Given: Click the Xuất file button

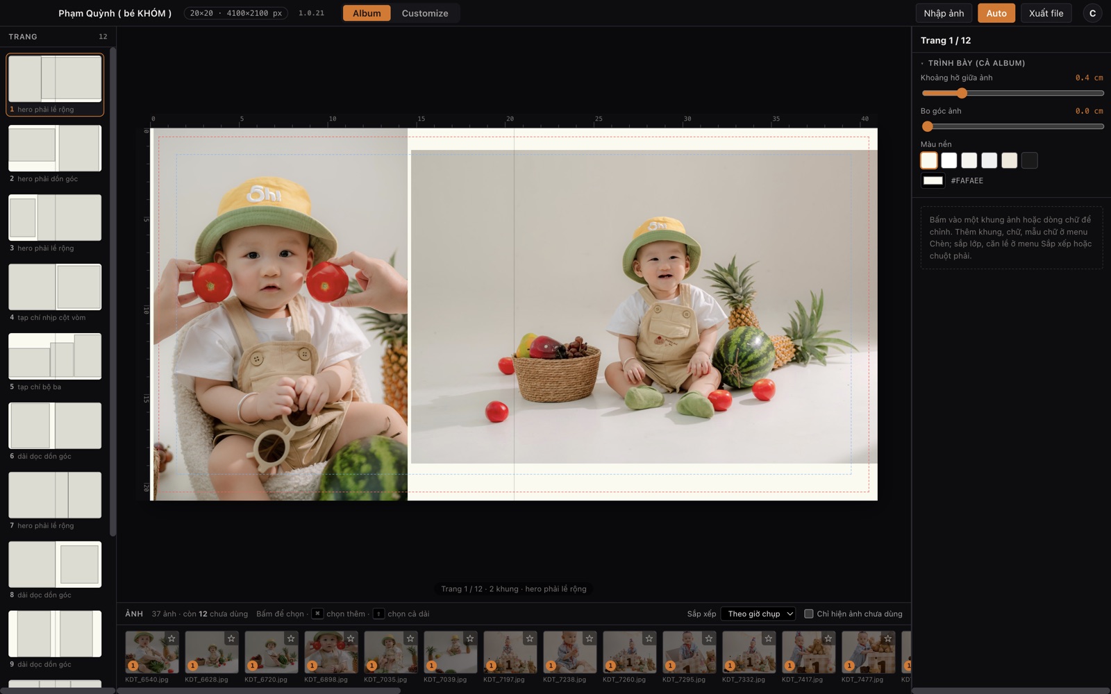Looking at the screenshot, I should pyautogui.click(x=1046, y=13).
